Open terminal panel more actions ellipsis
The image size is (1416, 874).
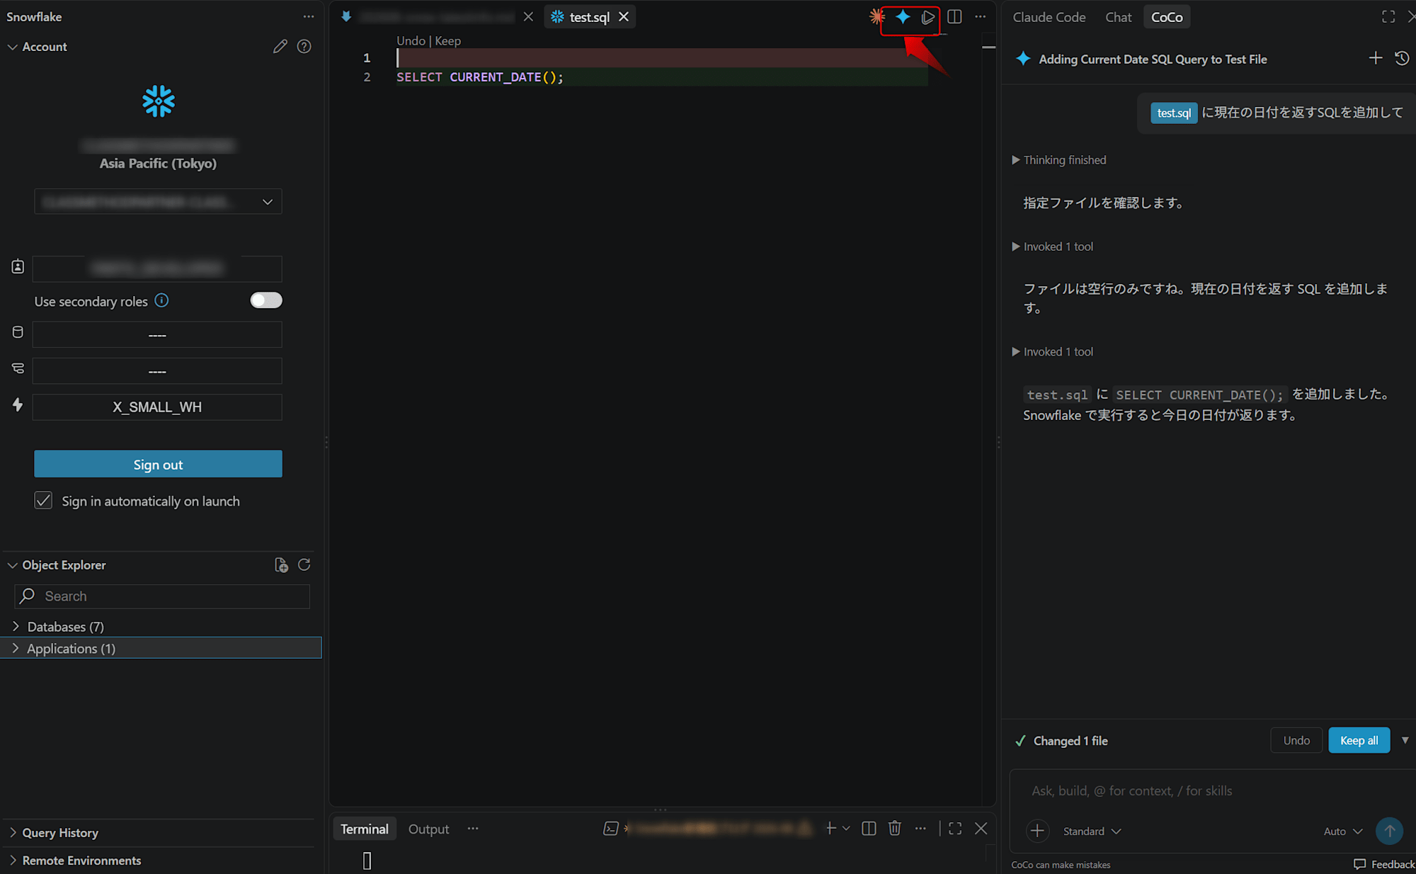920,828
